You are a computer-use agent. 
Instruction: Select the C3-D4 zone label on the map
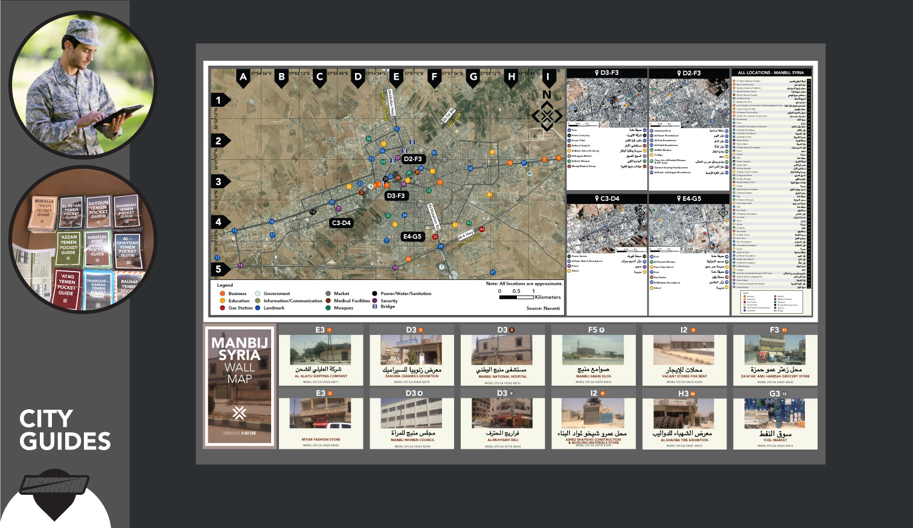341,223
